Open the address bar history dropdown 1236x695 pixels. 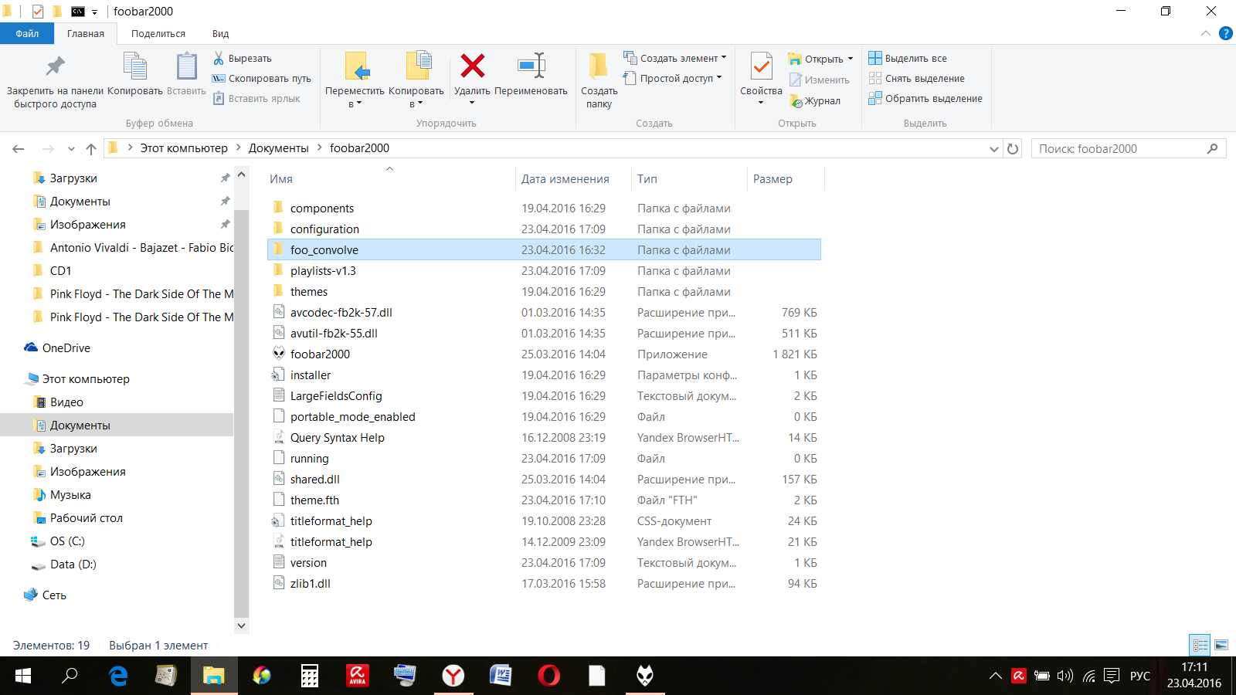[994, 149]
